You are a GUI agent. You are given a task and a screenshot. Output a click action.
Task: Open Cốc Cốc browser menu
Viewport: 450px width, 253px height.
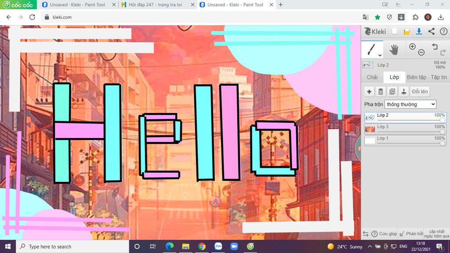(18, 4)
